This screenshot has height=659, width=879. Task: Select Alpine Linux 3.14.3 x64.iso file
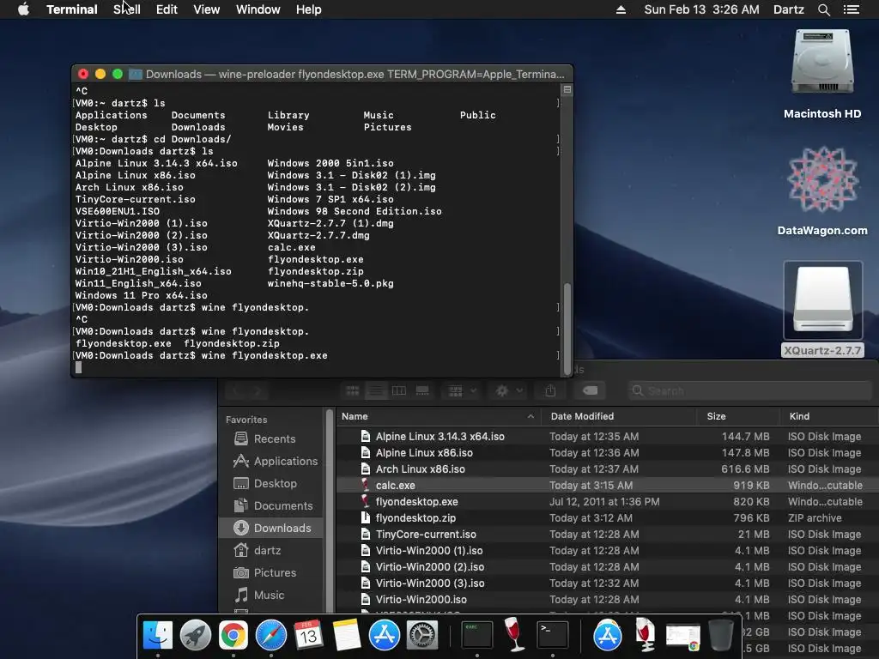[607, 437]
